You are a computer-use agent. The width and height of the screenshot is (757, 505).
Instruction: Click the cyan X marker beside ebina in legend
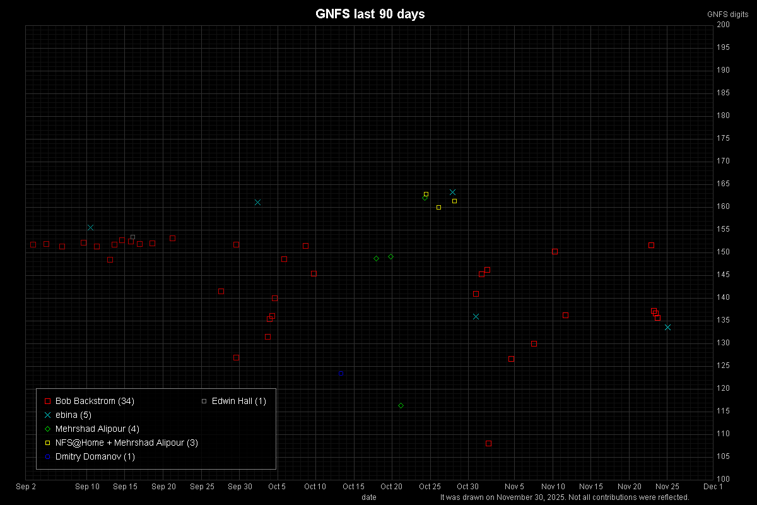pos(47,415)
